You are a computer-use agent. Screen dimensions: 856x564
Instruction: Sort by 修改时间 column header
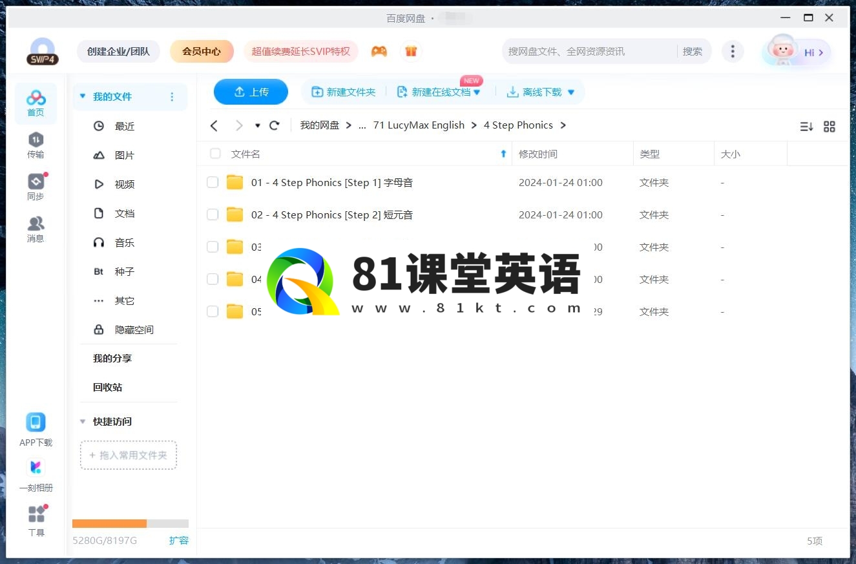tap(538, 154)
